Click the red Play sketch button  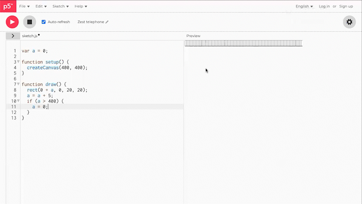12,22
